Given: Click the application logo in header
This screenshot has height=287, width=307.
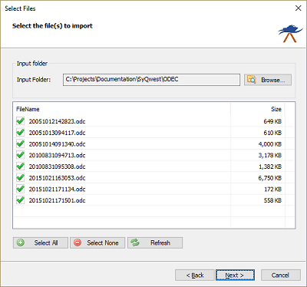Looking at the screenshot, I should point(291,33).
